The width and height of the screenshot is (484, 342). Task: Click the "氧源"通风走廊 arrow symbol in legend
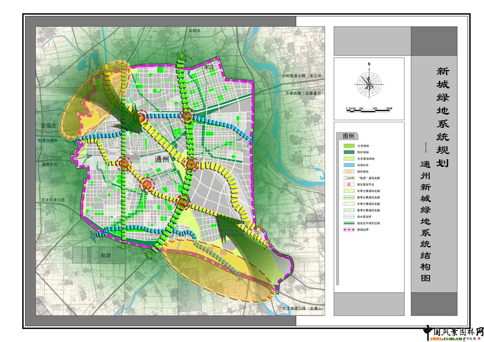pos(349,178)
